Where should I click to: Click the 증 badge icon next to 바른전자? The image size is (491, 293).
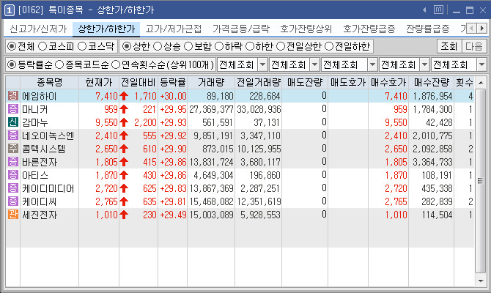[13, 162]
